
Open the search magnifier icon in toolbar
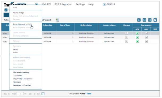(x=139, y=20)
